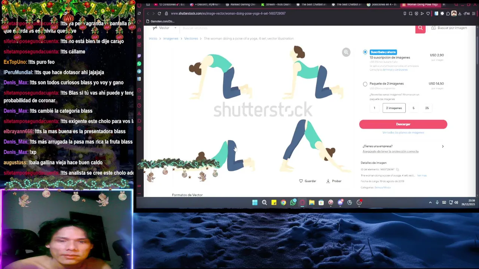Click the Windows Start button
Image resolution: width=479 pixels, height=269 pixels.
click(x=255, y=202)
